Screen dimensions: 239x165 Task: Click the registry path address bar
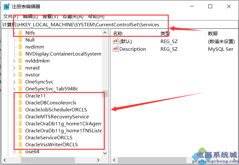pyautogui.click(x=120, y=25)
